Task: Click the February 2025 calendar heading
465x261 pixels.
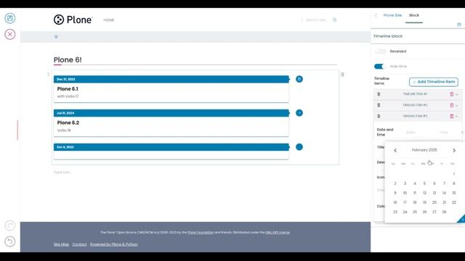Action: click(424, 150)
